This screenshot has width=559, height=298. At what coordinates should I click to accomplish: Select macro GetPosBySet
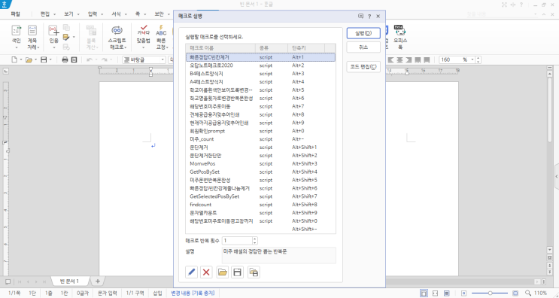[260, 172]
